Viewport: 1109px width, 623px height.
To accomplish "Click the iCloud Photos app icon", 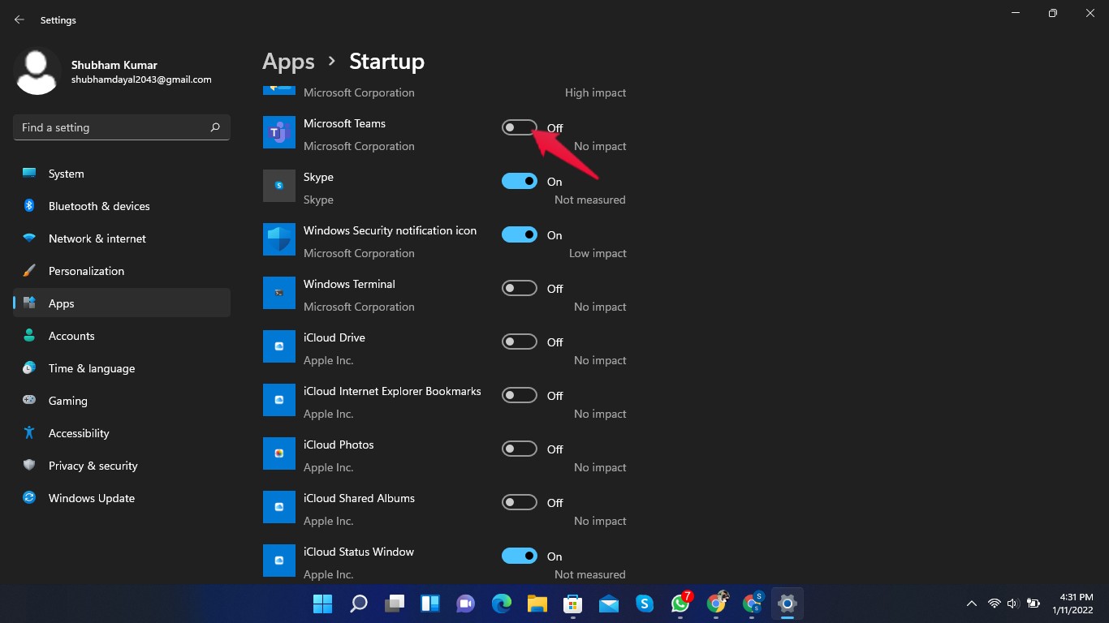I will point(278,453).
